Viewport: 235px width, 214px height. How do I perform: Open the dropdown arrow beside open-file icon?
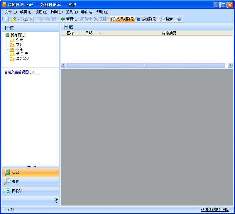pyautogui.click(x=18, y=19)
